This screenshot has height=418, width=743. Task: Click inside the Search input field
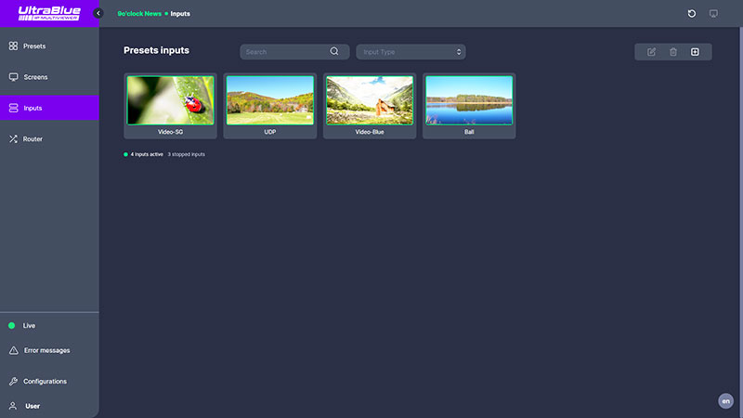point(283,52)
